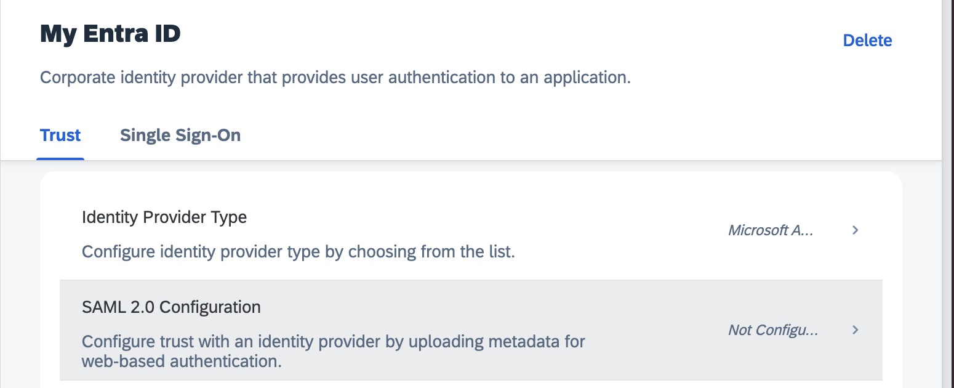Open the Single Sign-On tab
Screen dimensions: 954x388
pos(180,135)
